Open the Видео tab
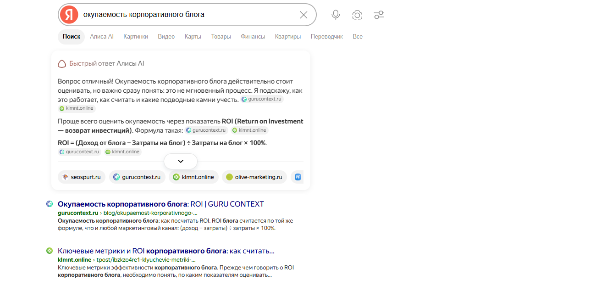This screenshot has height=286, width=601. (166, 37)
